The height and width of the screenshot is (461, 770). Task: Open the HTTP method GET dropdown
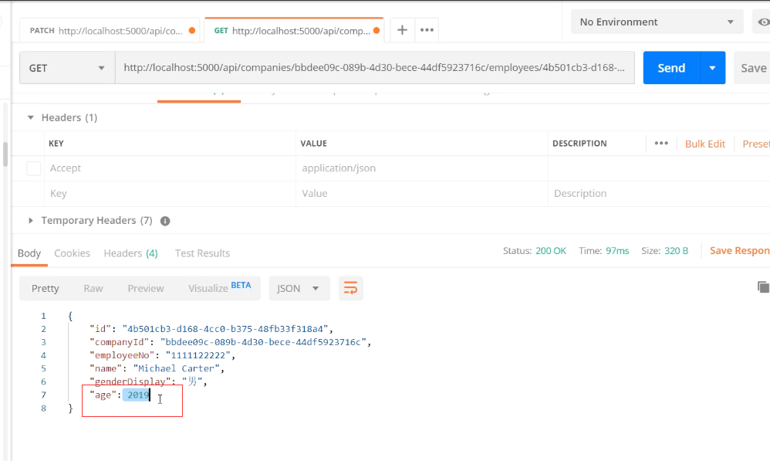(67, 68)
